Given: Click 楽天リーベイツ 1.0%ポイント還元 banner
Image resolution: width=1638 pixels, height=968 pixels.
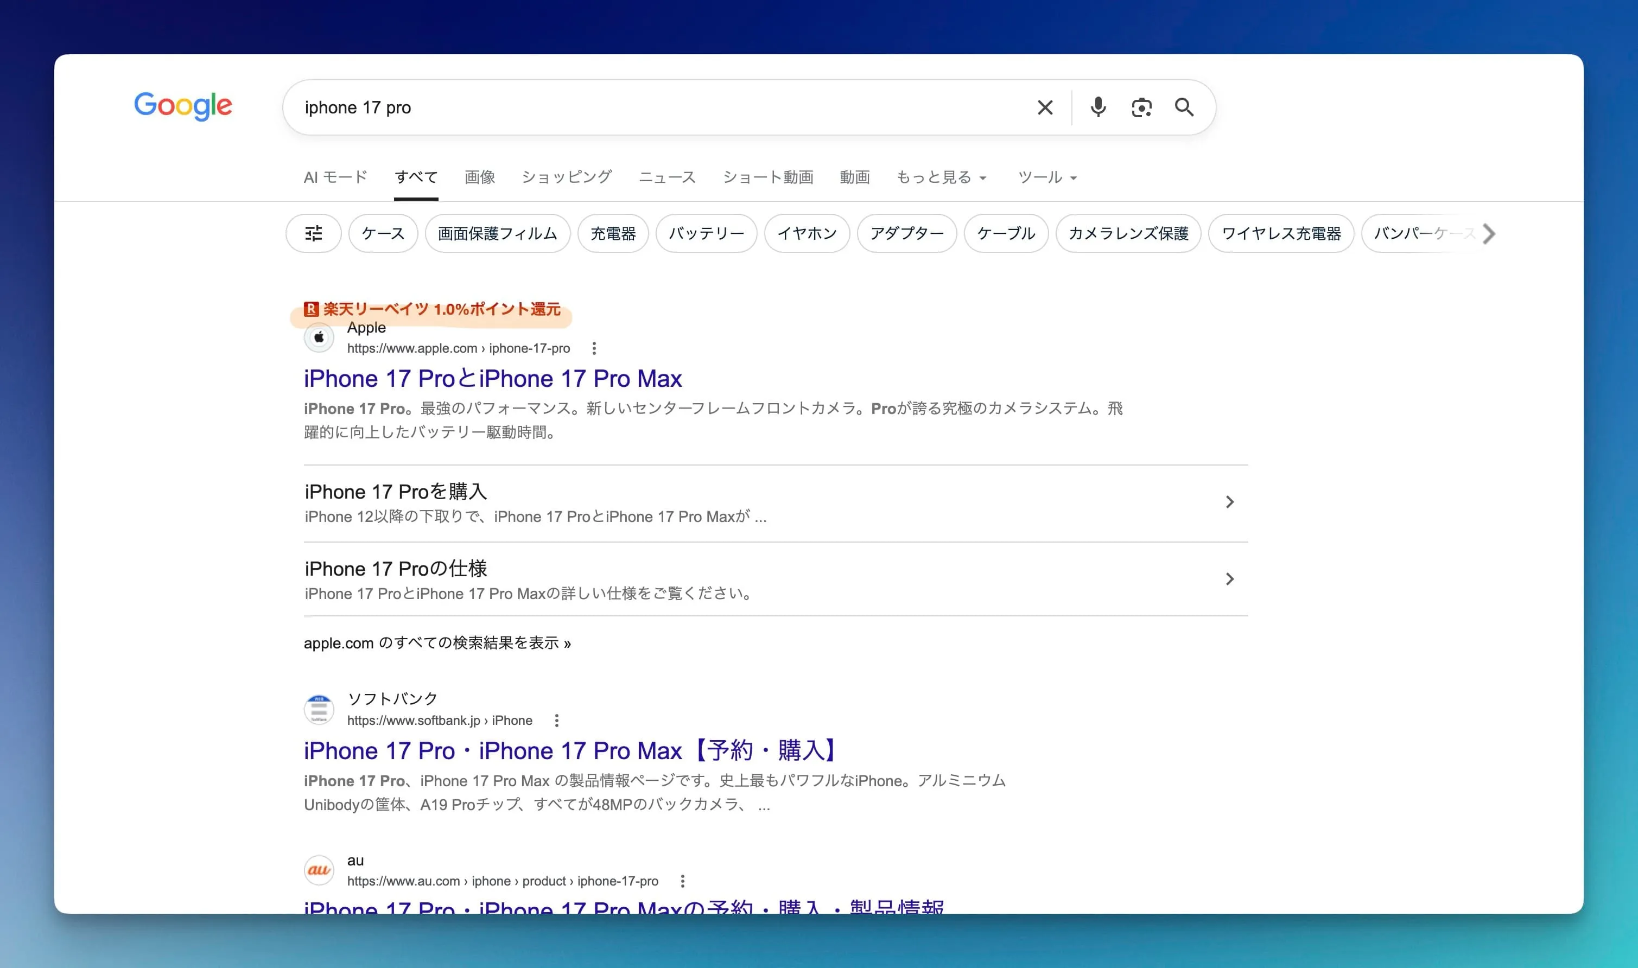Looking at the screenshot, I should click(433, 309).
